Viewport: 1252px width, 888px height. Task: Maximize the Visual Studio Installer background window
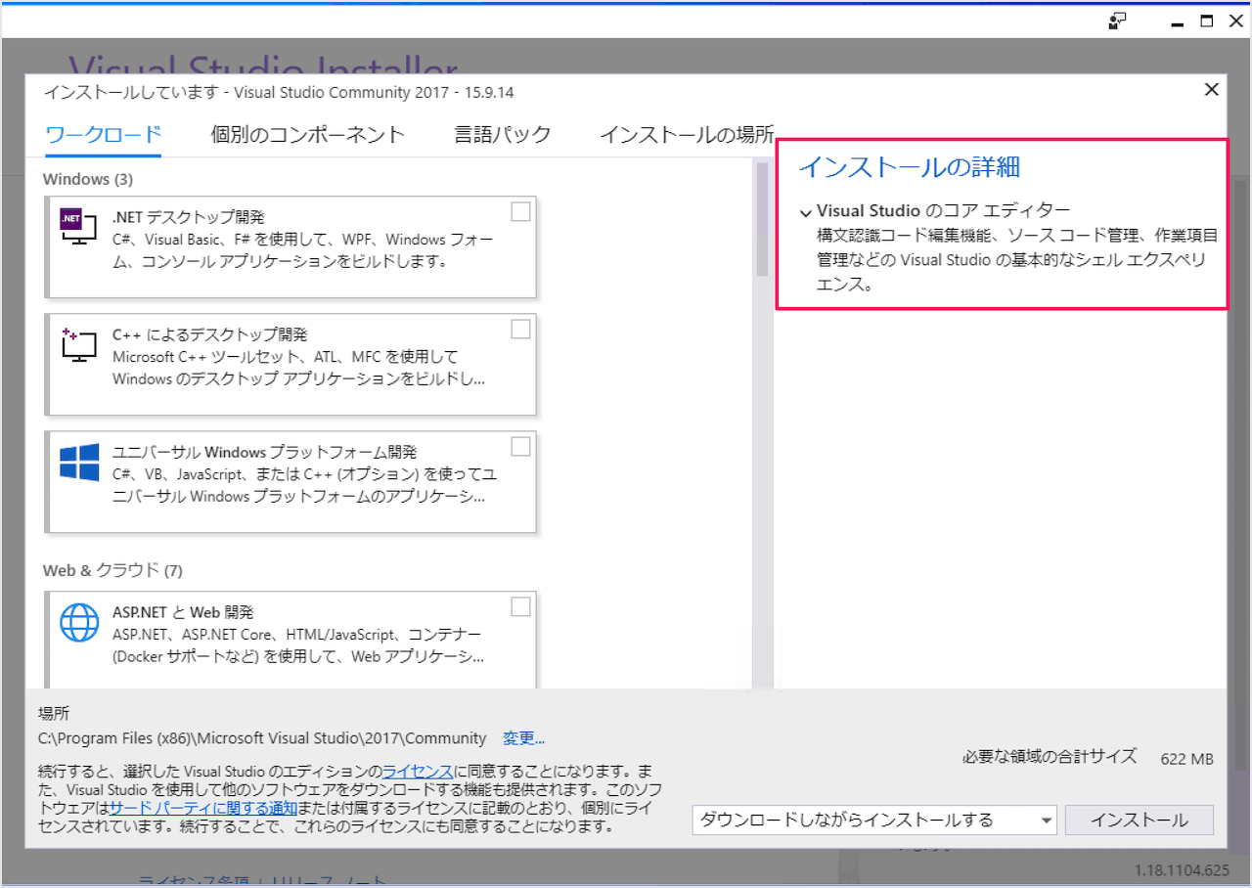point(1207,21)
